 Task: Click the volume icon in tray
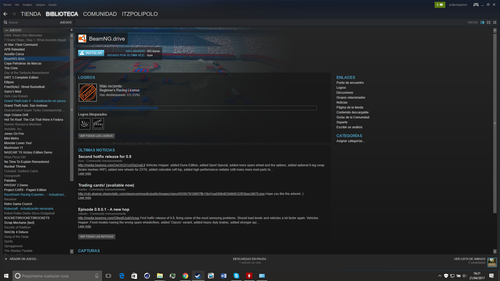tap(465, 276)
